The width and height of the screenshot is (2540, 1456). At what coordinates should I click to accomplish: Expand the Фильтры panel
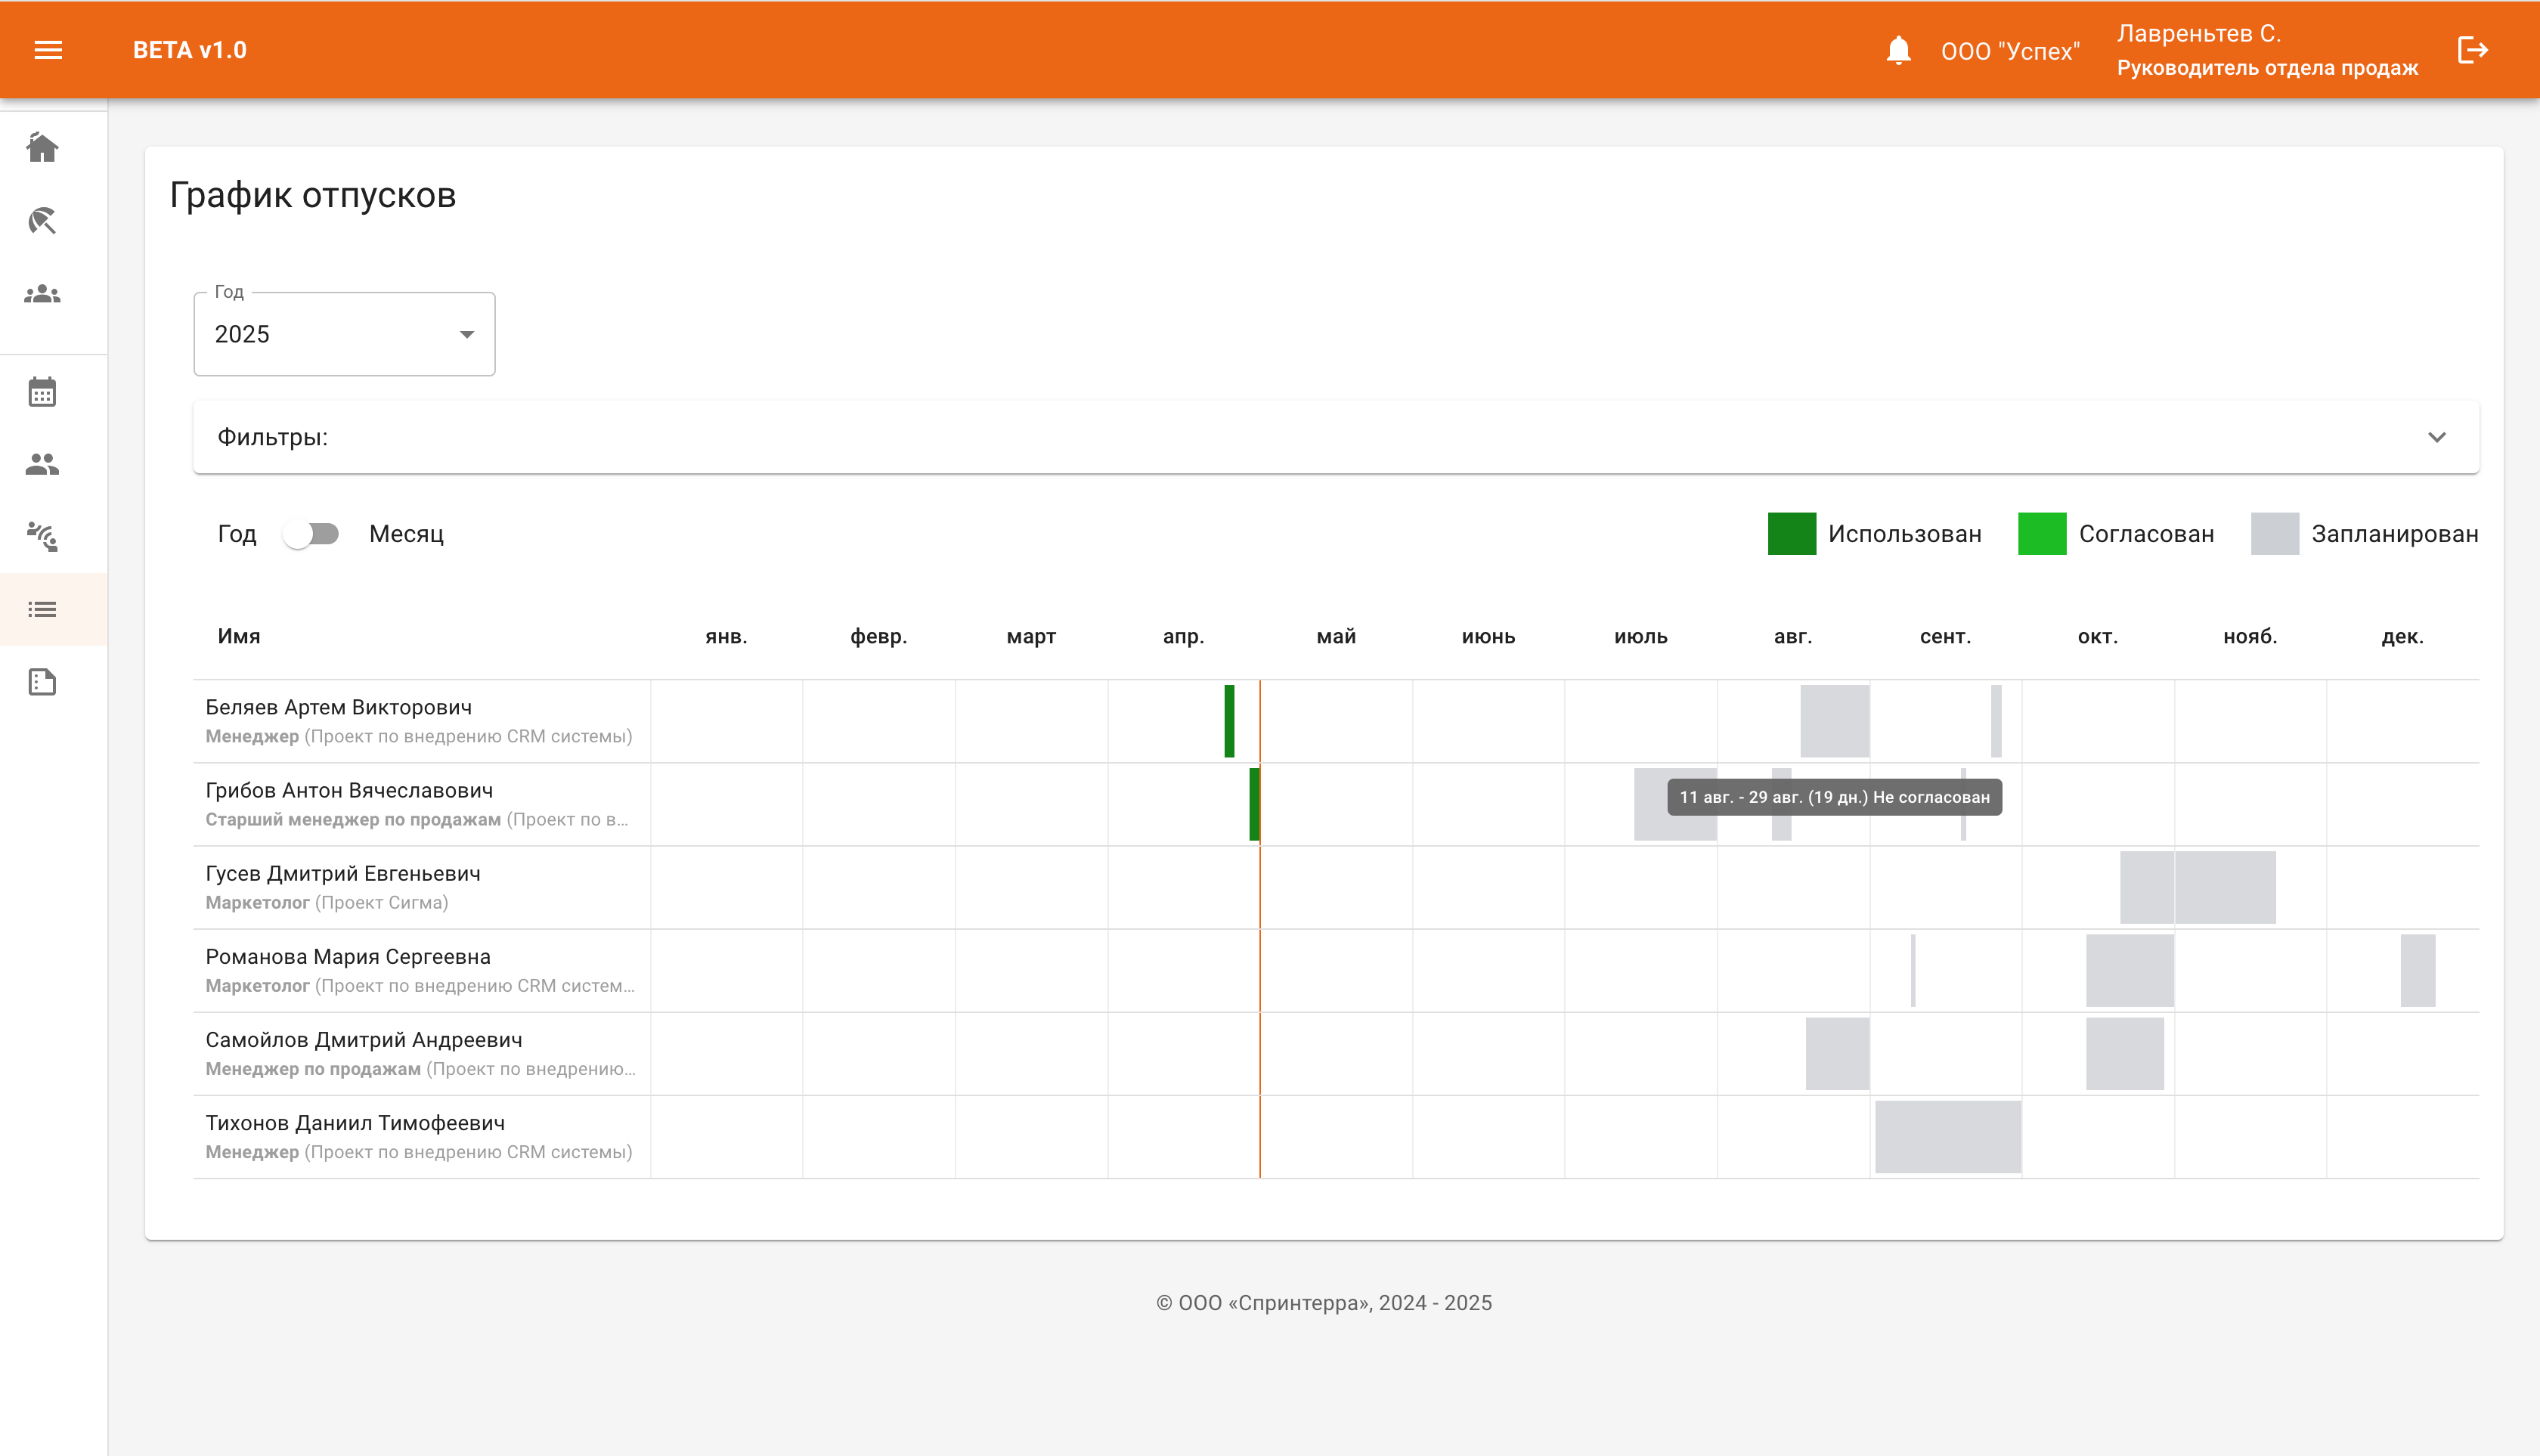click(1335, 437)
